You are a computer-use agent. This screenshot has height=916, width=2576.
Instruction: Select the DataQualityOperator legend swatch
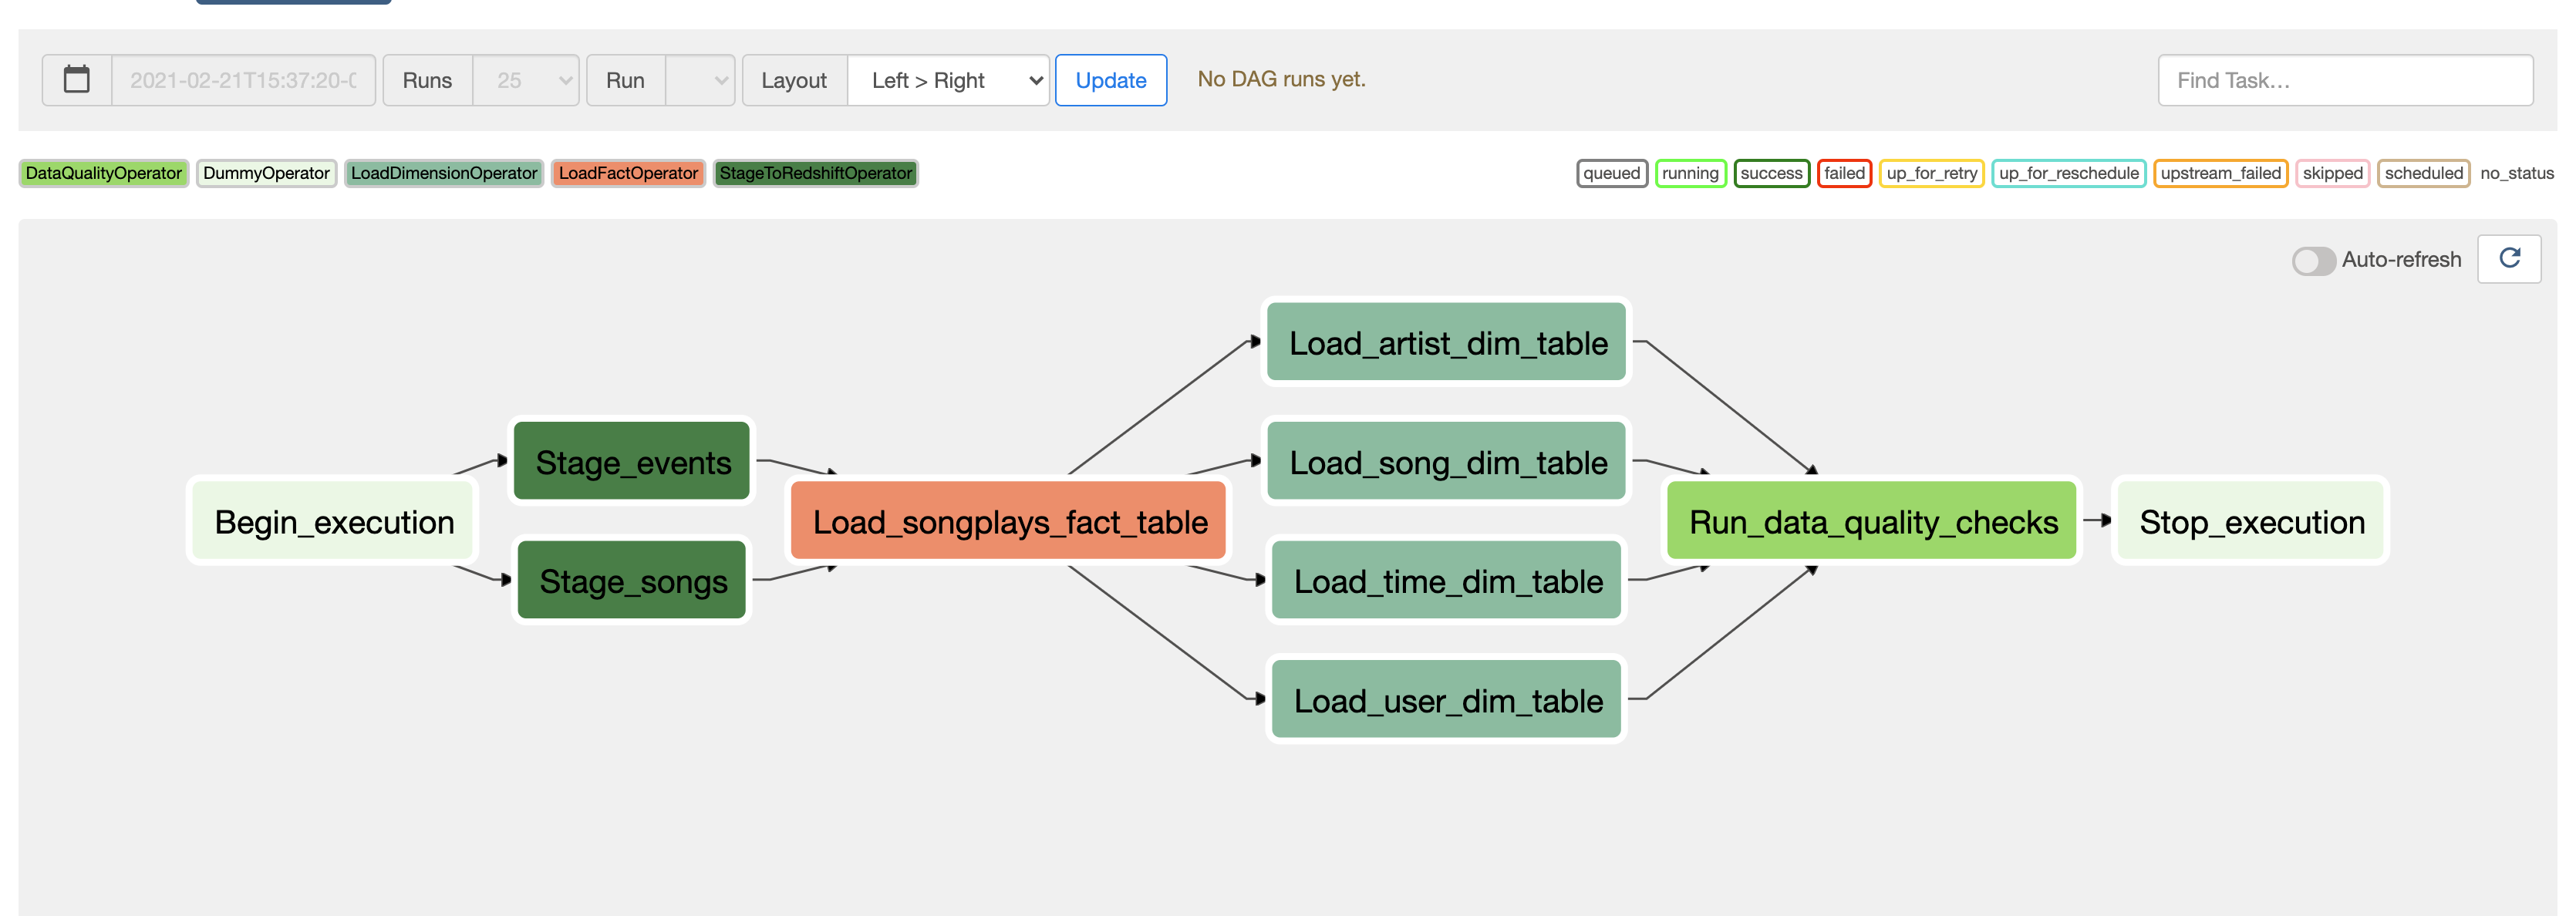click(x=104, y=173)
